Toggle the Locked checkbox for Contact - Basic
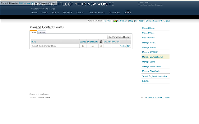Screen dimensions: 199x124 click(x=83, y=46)
